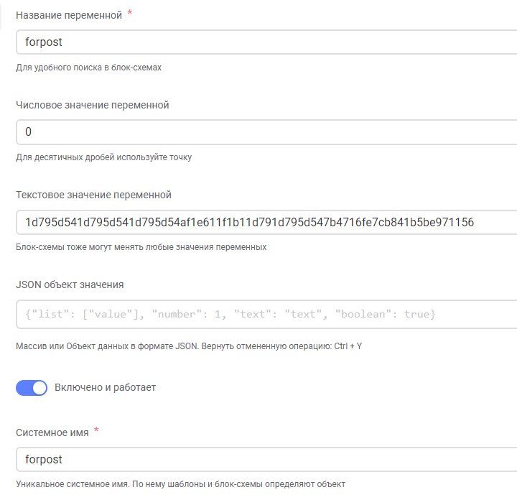Viewport: 517px width, 500px height.
Task: Click the hint "Блок-схемы тоже могут менять любые значения"
Action: click(x=141, y=247)
